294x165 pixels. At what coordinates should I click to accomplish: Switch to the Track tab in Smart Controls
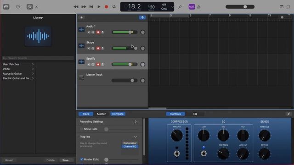tap(86, 114)
